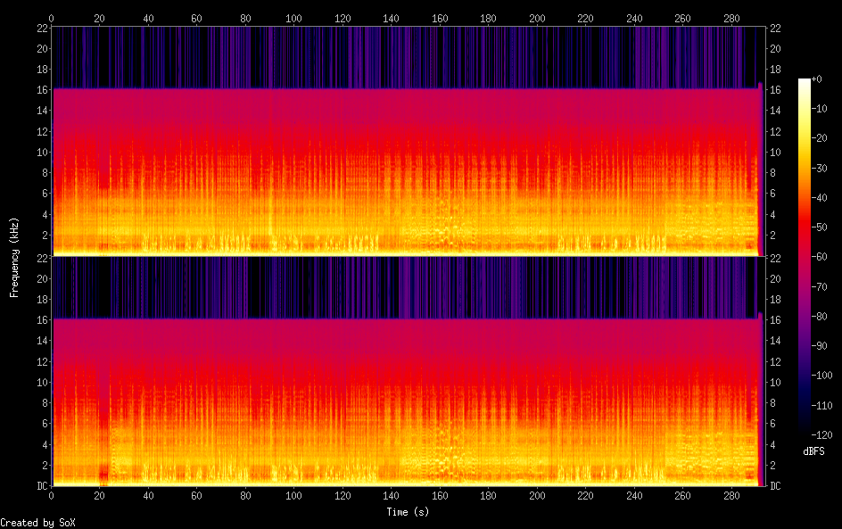Click the lower channel's right 8 kHz label
The height and width of the screenshot is (529, 842).
(x=772, y=403)
